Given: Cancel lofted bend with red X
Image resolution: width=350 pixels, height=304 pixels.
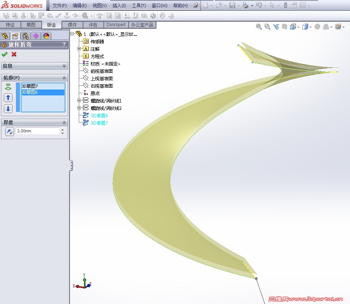Looking at the screenshot, I should (x=14, y=54).
